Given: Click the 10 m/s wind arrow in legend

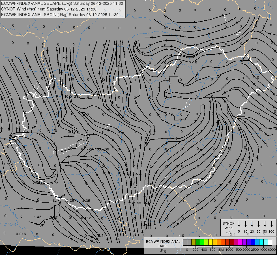Looking at the screenshot, I should [246, 224].
